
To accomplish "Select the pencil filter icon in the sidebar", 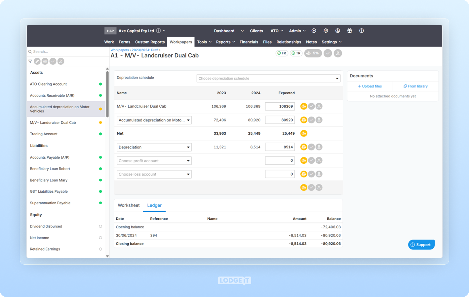I will coord(37,61).
